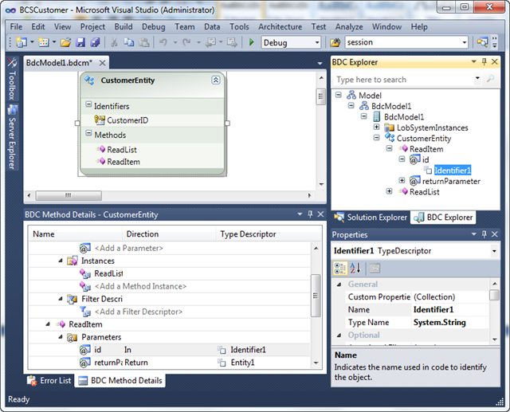510x412 pixels.
Task: Expand the LobSystemInstances tree node
Action: [376, 127]
